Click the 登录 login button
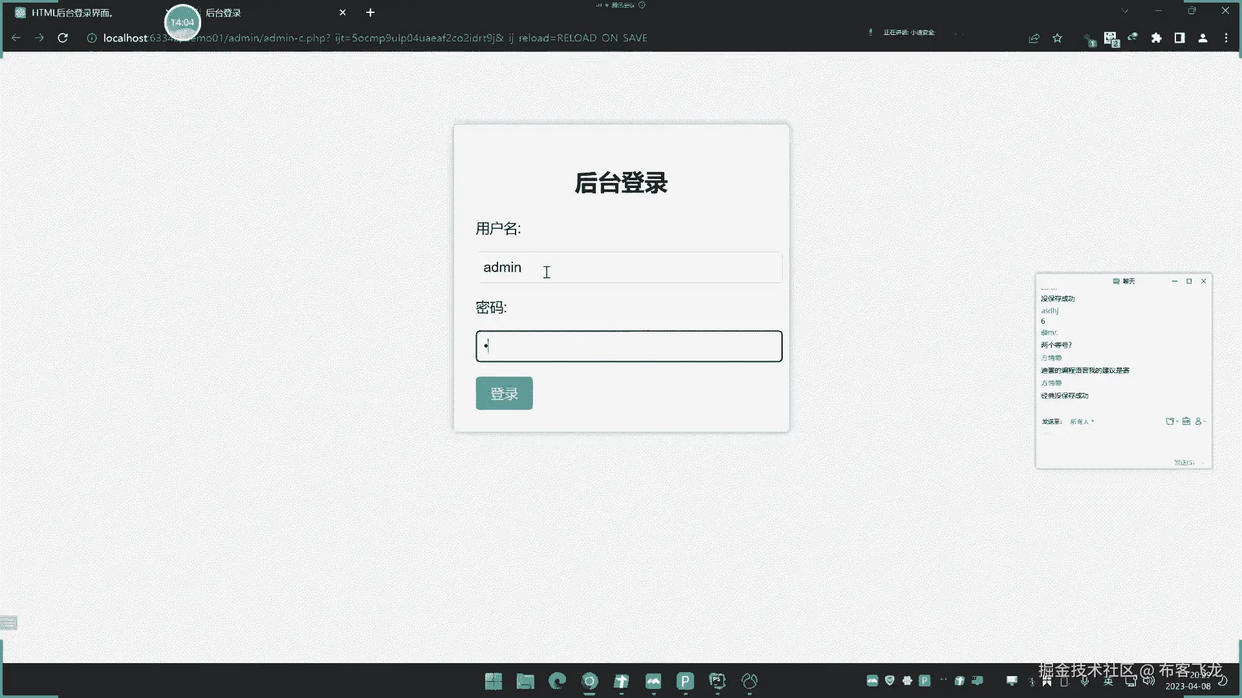 click(x=504, y=393)
